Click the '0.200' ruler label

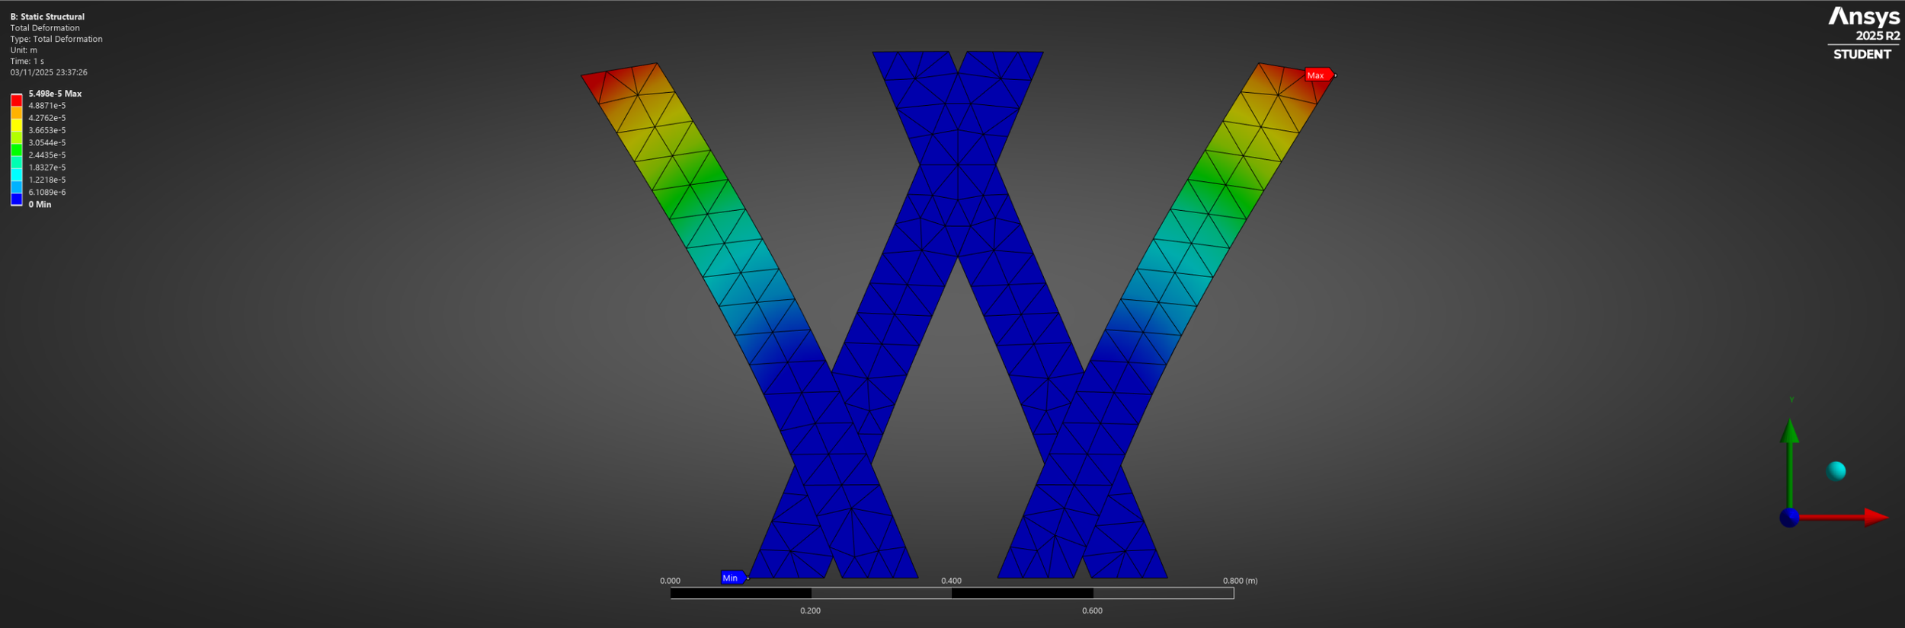[810, 610]
